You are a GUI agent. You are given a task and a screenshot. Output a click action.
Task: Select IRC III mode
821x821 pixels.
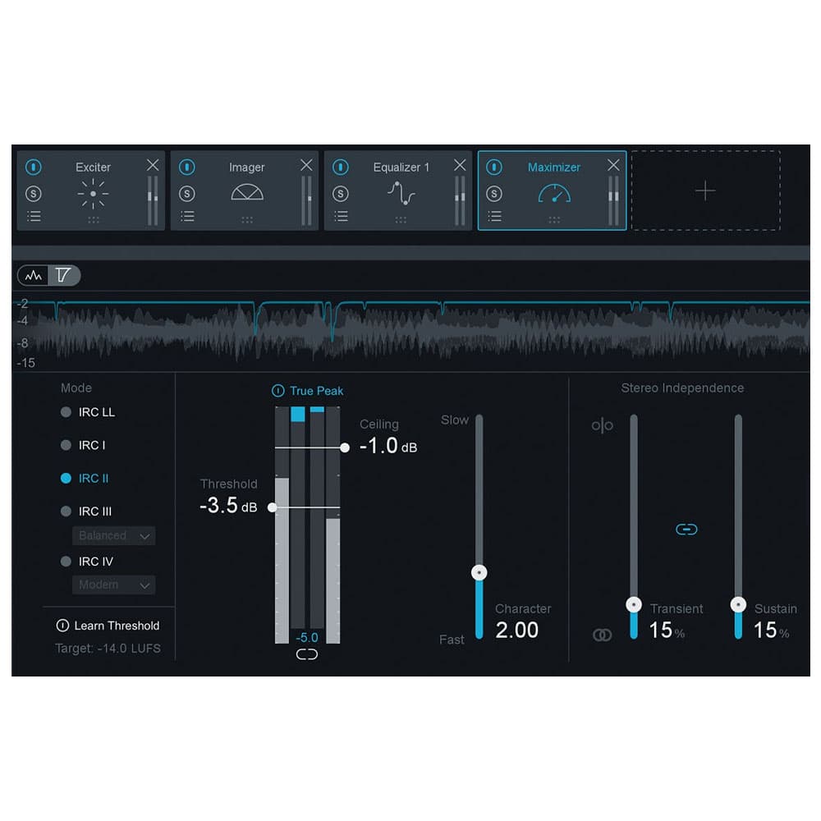click(x=86, y=511)
